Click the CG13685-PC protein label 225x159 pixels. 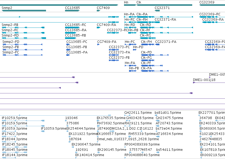[77, 42]
